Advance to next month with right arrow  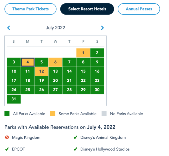[102, 28]
